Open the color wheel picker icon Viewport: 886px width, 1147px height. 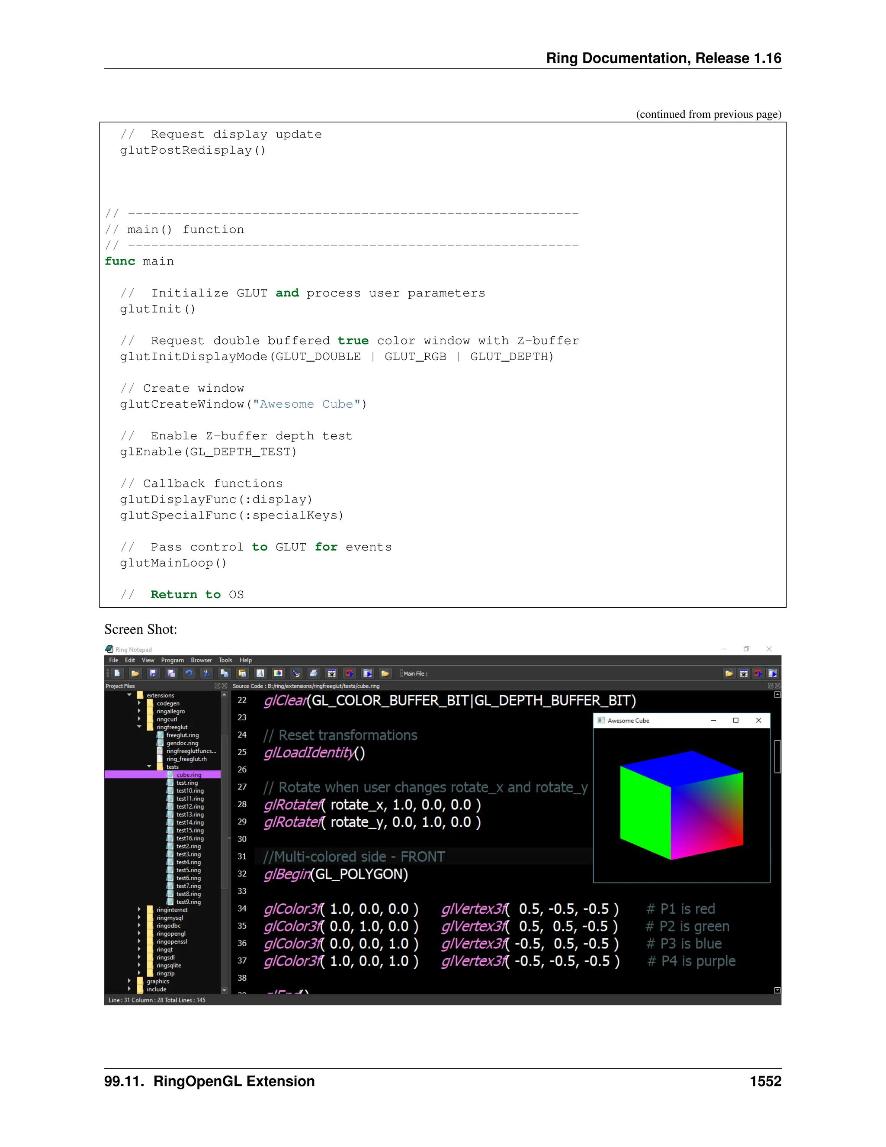pyautogui.click(x=278, y=673)
